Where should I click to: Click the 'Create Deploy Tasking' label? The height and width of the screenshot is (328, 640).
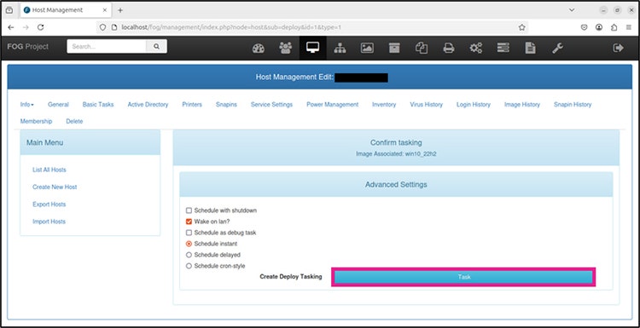click(291, 277)
